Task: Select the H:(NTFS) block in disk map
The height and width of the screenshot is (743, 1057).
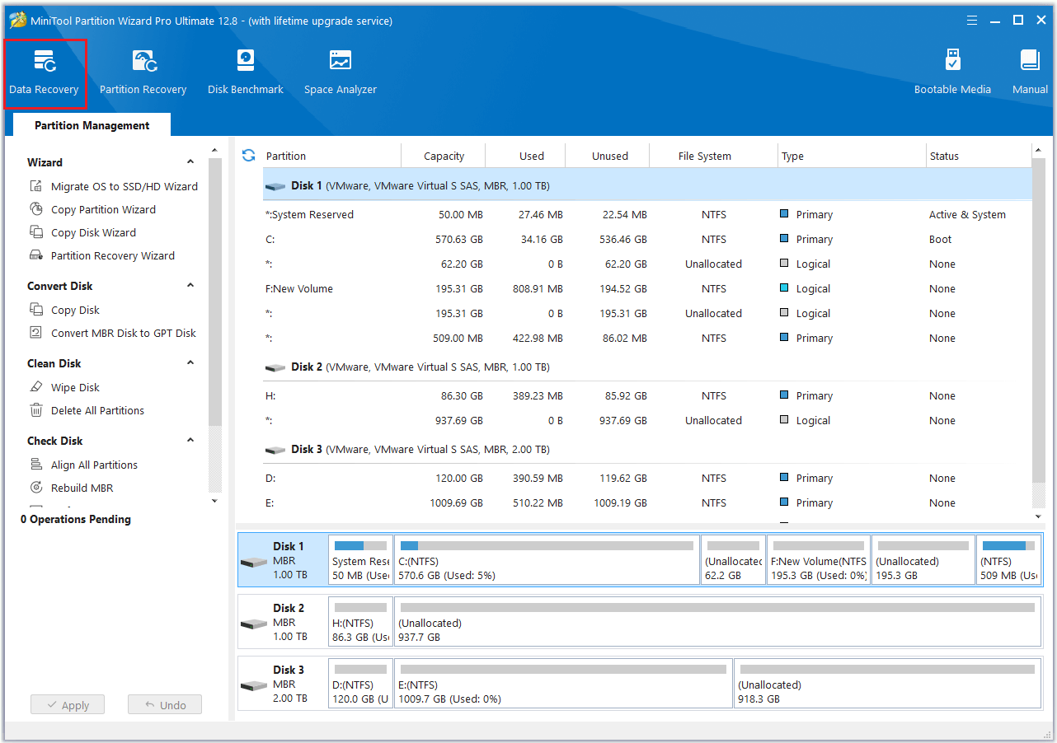Action: tap(360, 622)
